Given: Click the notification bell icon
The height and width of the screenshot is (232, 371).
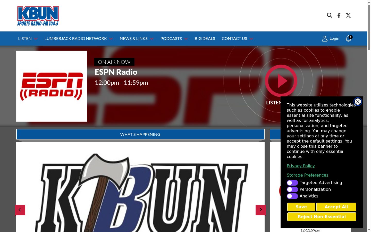Looking at the screenshot, I should pos(349,39).
